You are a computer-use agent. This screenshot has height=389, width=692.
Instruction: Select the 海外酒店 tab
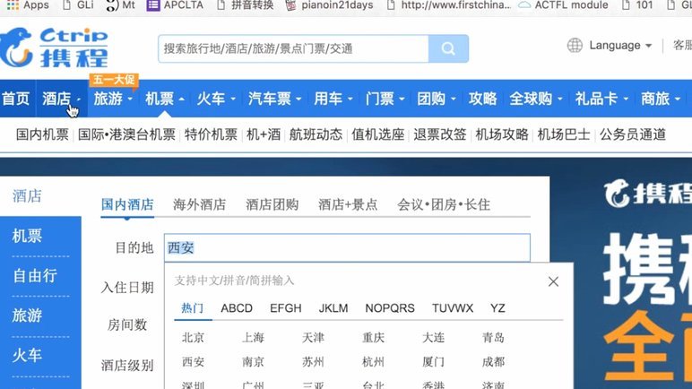pos(199,204)
